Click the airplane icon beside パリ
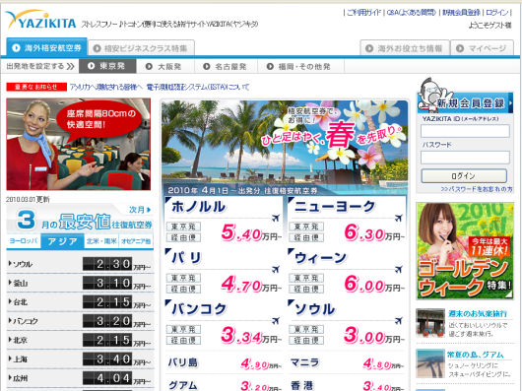The image size is (522, 391). [x=276, y=269]
